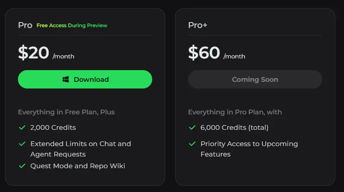The width and height of the screenshot is (344, 192).
Task: Click the Pro+ plan title
Action: (x=198, y=25)
